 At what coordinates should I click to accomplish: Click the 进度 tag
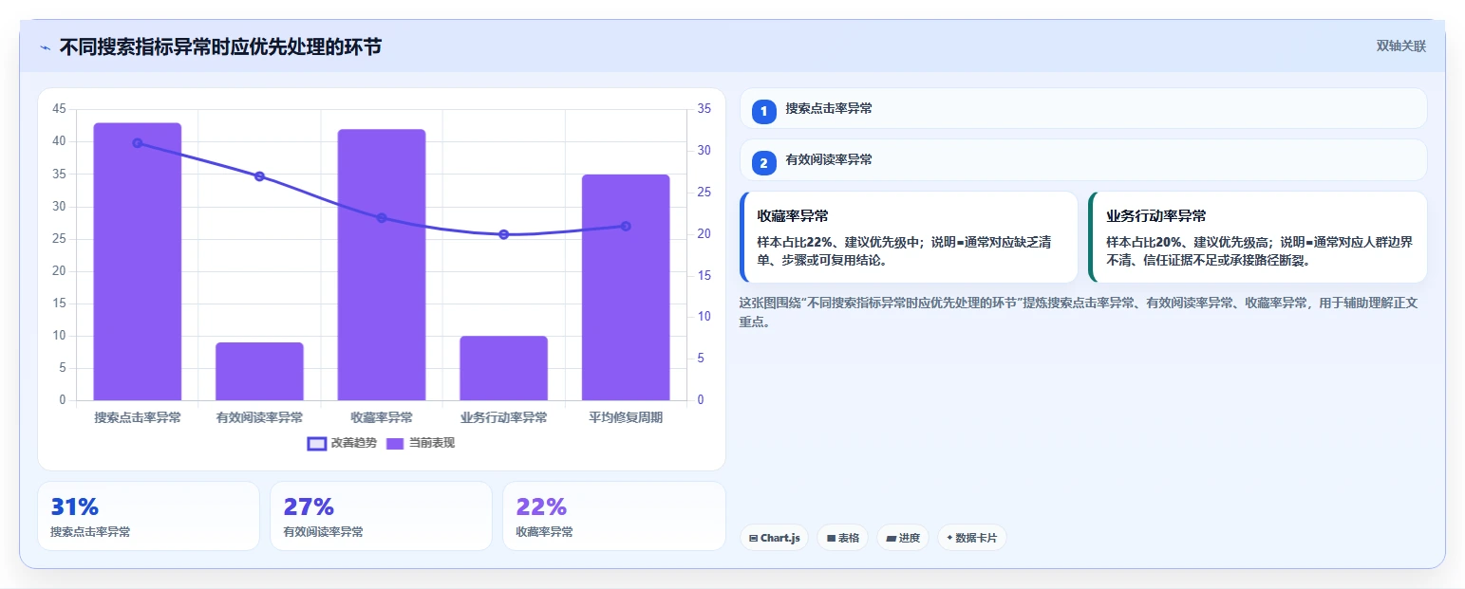pyautogui.click(x=902, y=538)
